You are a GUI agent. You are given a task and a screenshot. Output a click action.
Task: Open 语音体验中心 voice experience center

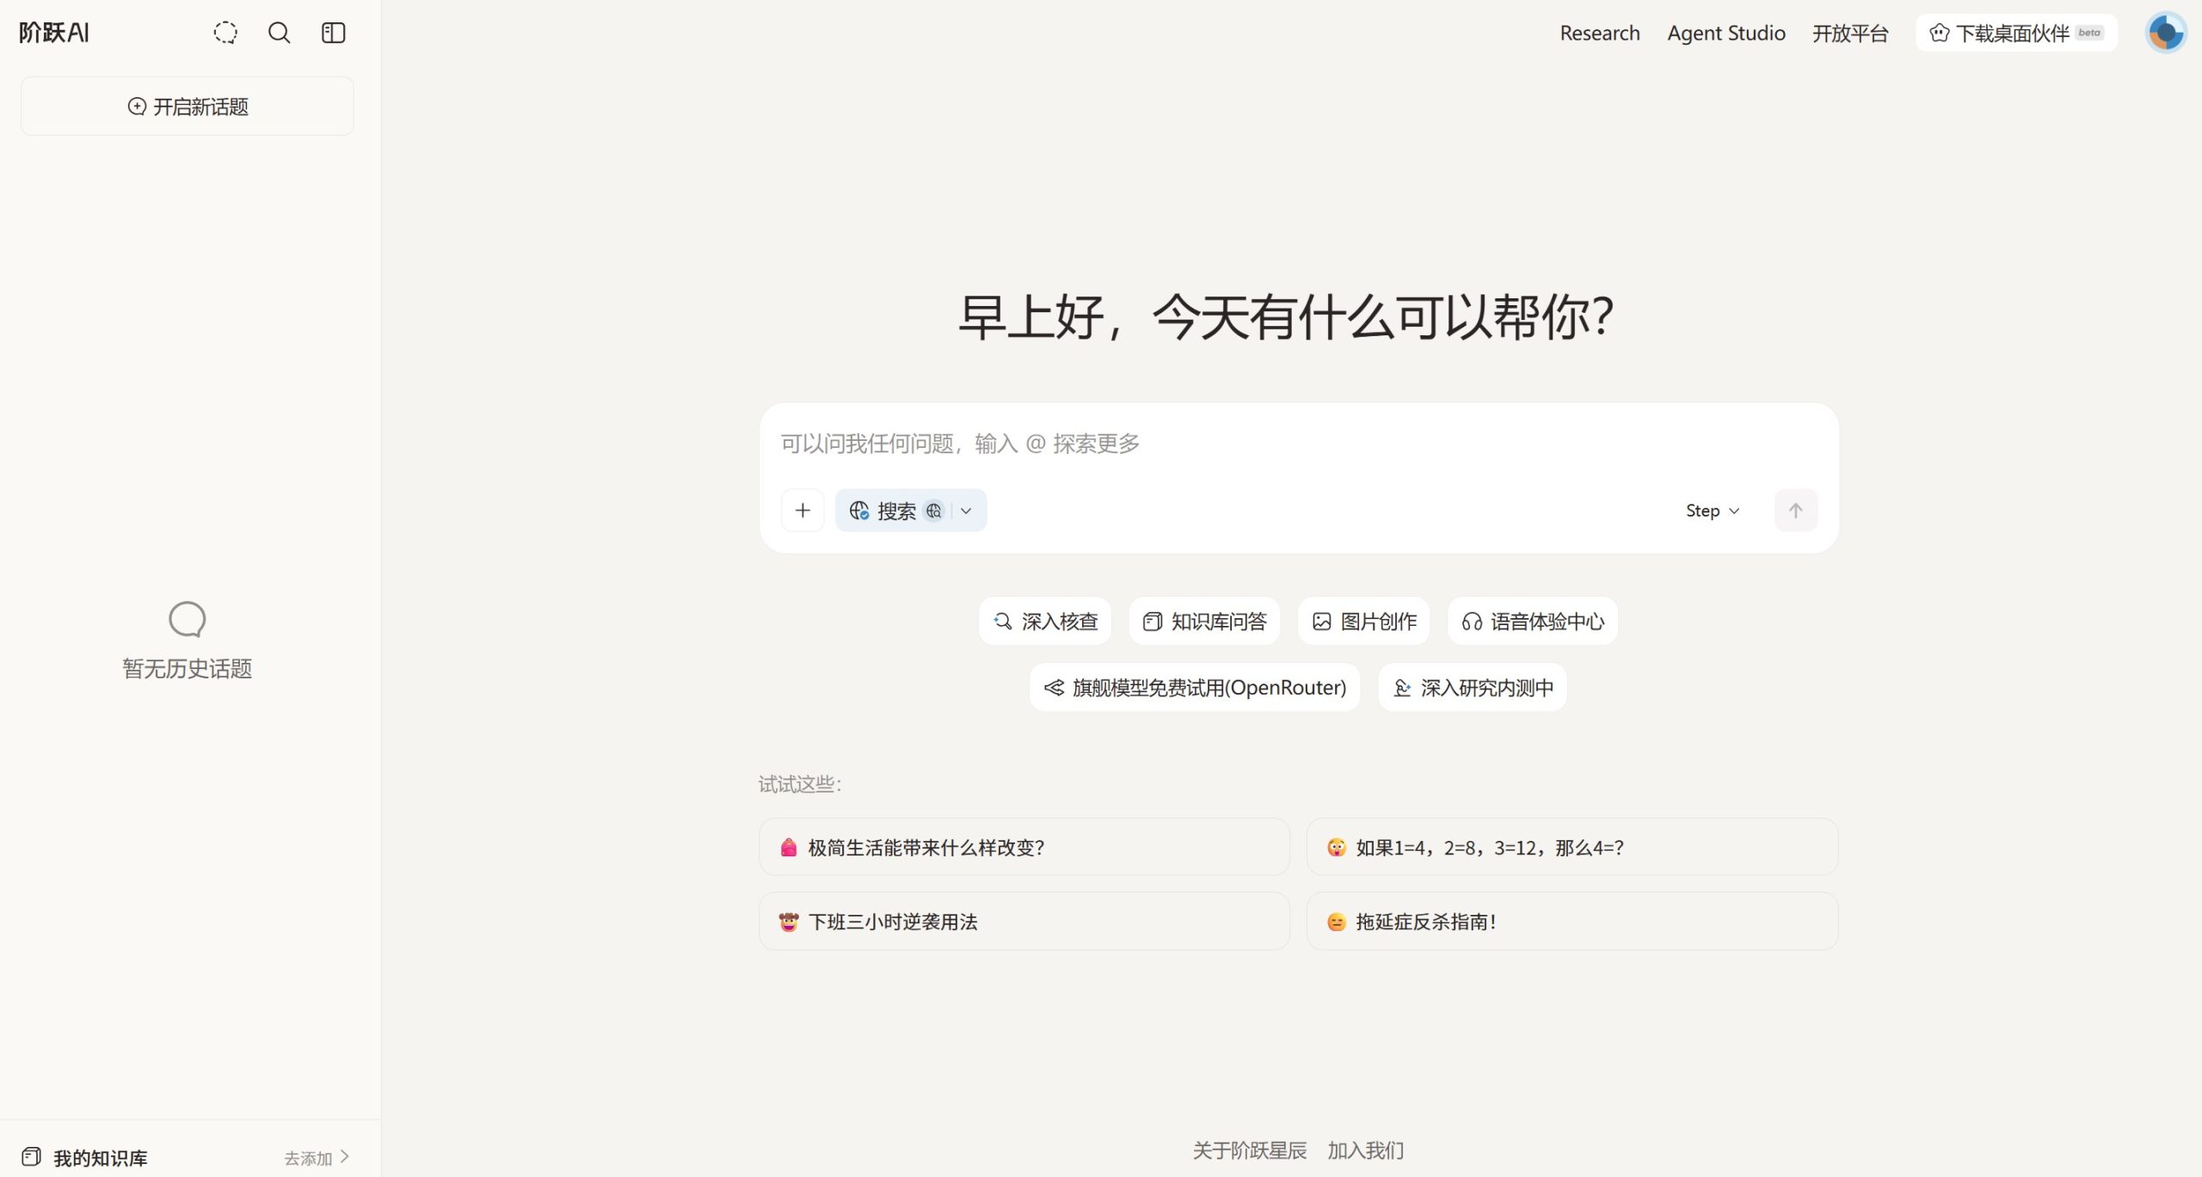[x=1532, y=621]
